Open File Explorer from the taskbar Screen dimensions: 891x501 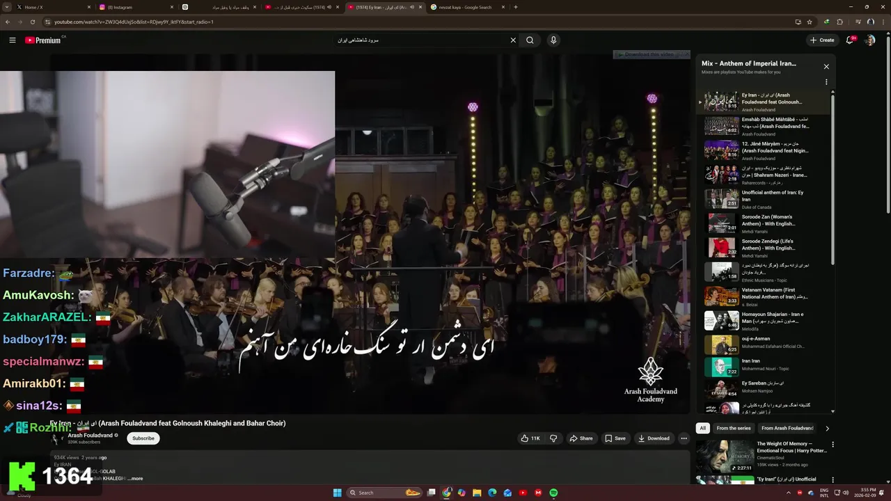(x=477, y=493)
